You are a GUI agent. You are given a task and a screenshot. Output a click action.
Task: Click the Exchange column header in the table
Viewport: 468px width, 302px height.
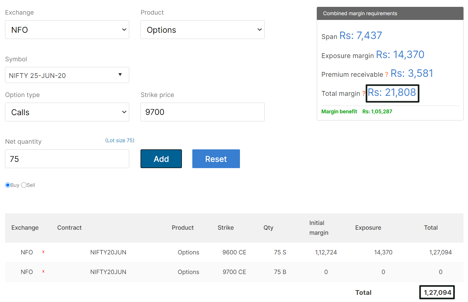pyautogui.click(x=25, y=228)
